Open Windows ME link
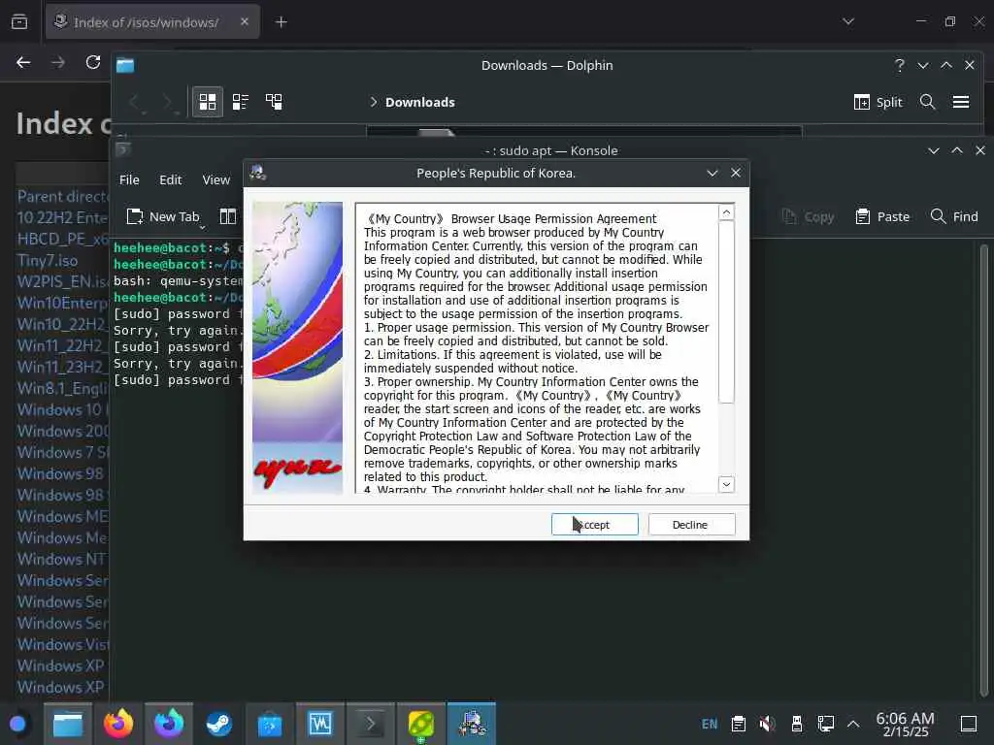This screenshot has height=745, width=994. click(x=62, y=516)
